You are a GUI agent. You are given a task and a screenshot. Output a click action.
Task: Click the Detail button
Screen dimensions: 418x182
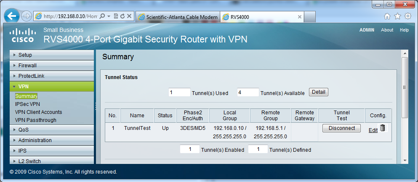pyautogui.click(x=319, y=92)
